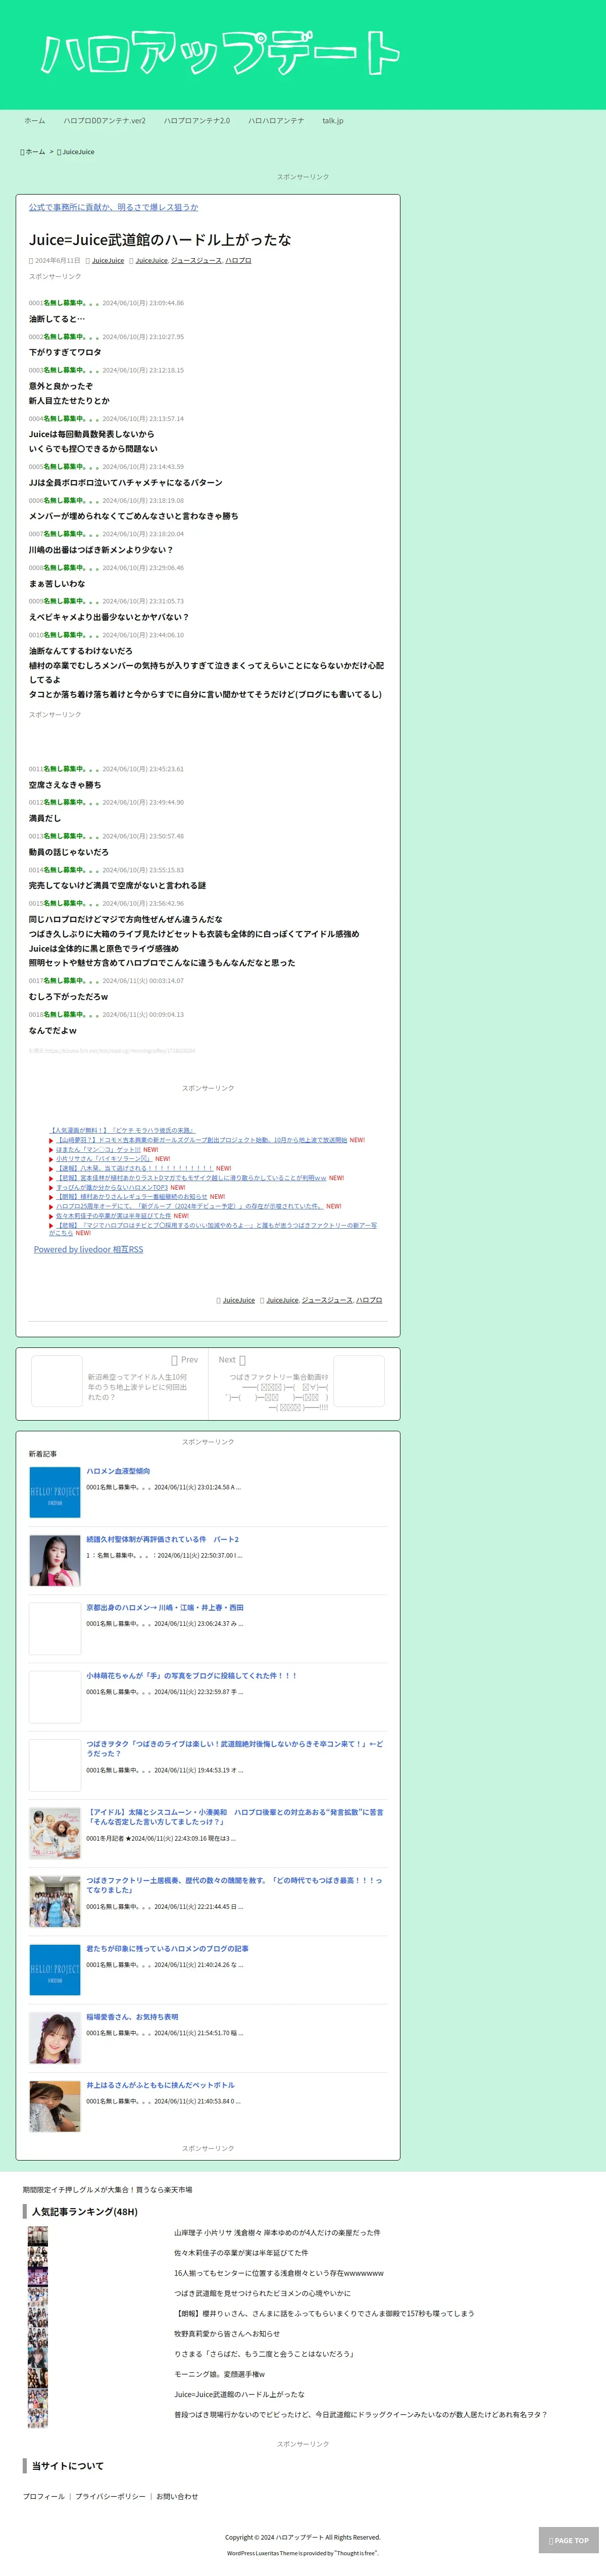The height and width of the screenshot is (2576, 606).
Task: Click HELLO! PROJECT thumbnail beside ハロメン血液型傾向
Action: pos(55,1493)
